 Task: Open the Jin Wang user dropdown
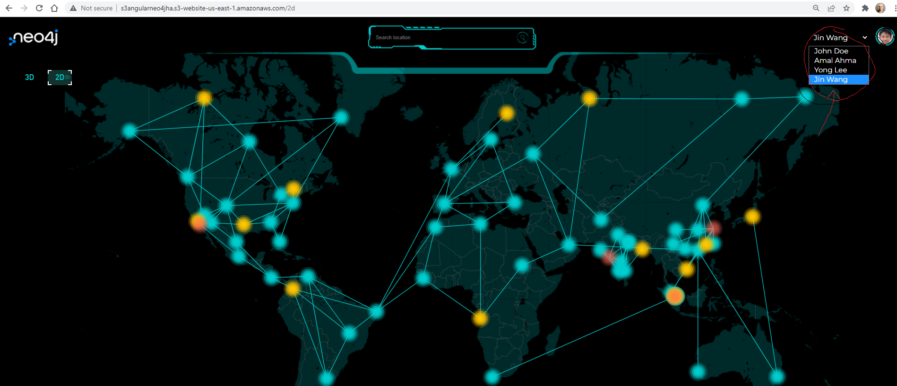[x=839, y=38]
